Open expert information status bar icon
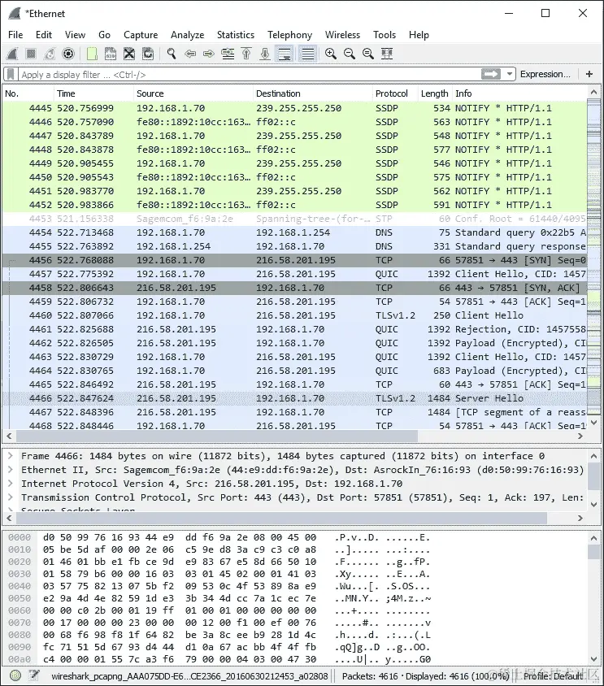 (15, 676)
